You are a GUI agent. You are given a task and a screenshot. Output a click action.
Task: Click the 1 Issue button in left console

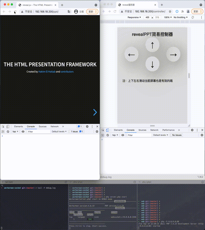pos(77,132)
